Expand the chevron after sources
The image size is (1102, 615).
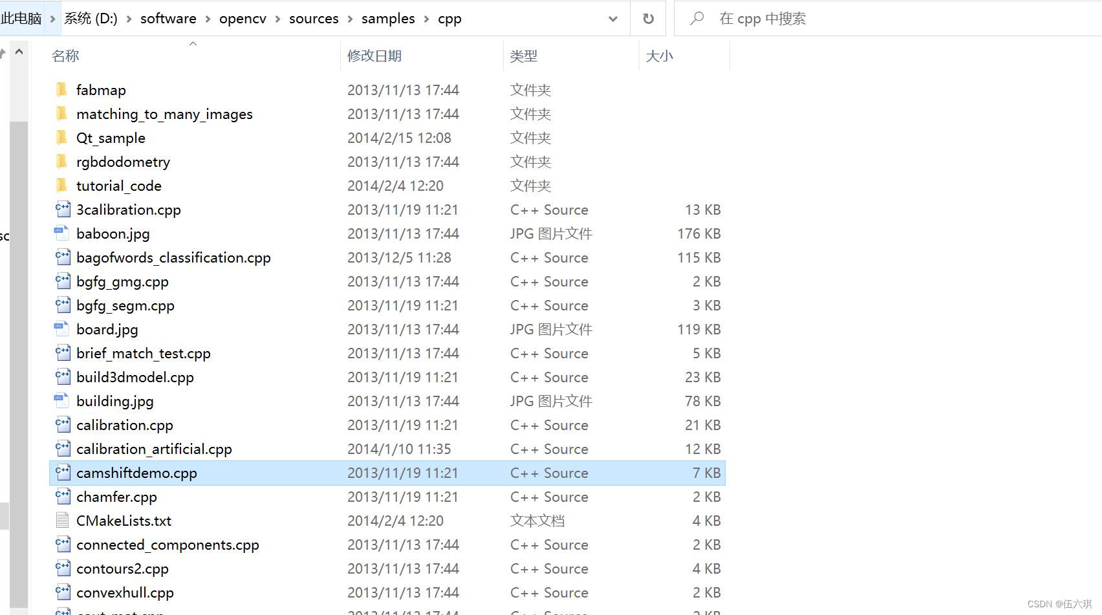(350, 19)
